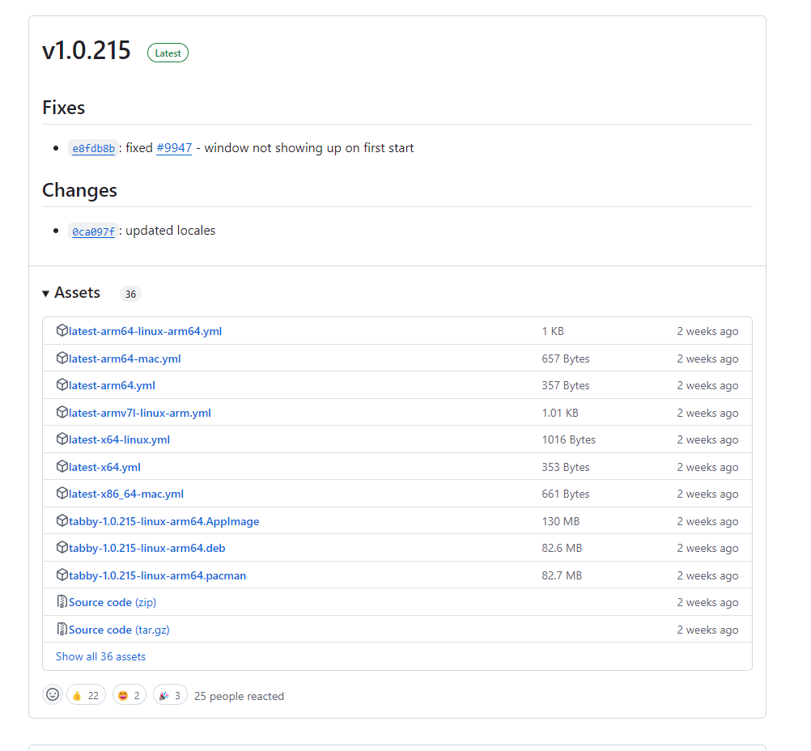The image size is (811, 751).
Task: Click the package icon beside the arm64 AppImage
Action: (x=62, y=521)
